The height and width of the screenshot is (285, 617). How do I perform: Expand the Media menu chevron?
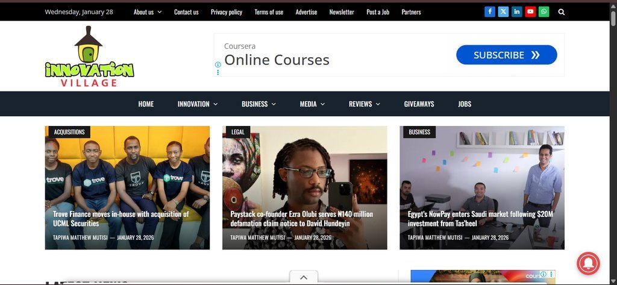click(x=323, y=104)
